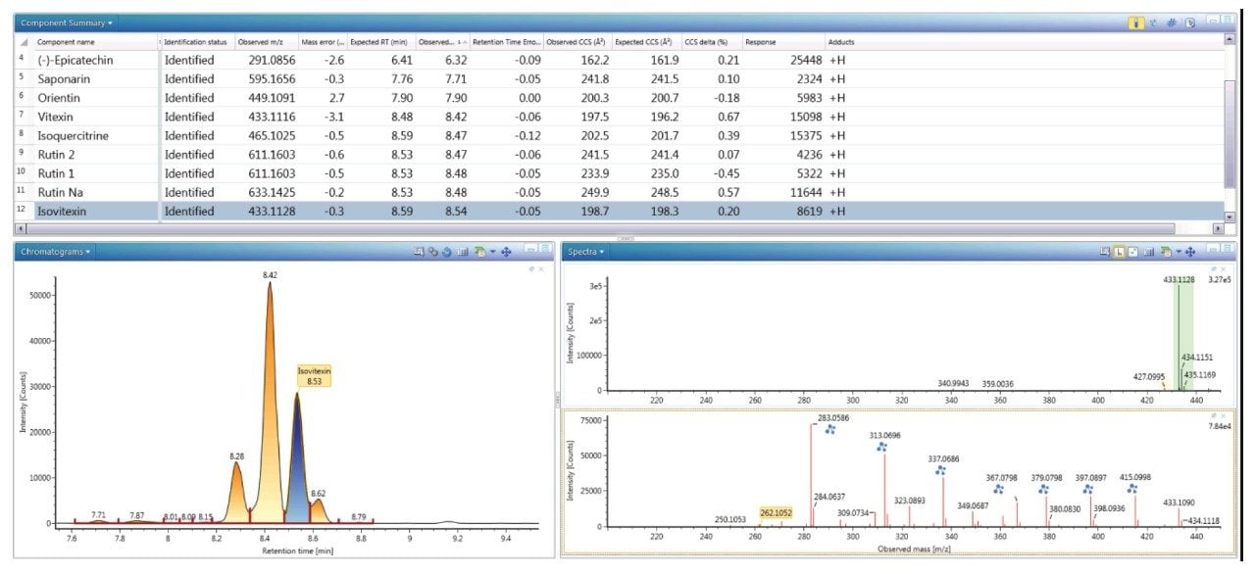
Task: Pin the upper spectrum plot with pin icon
Action: 1213,268
